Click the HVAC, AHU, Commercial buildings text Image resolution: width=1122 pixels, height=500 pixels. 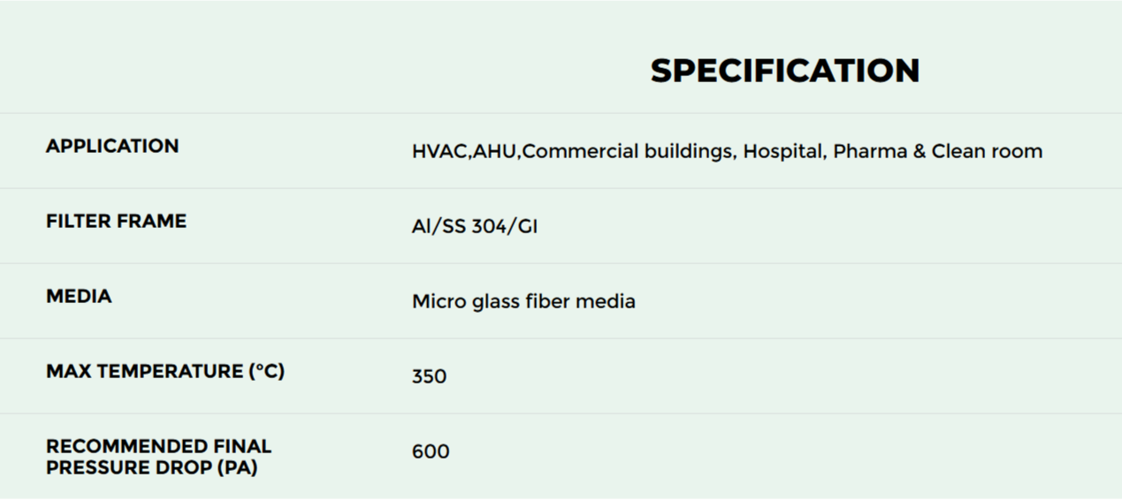[573, 151]
